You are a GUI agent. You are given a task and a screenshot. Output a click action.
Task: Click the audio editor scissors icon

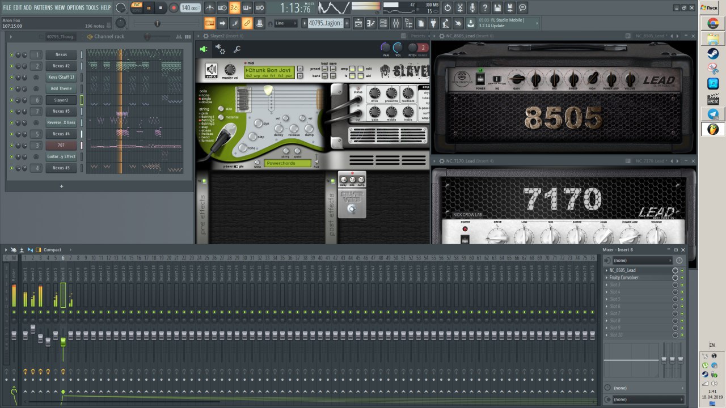461,8
